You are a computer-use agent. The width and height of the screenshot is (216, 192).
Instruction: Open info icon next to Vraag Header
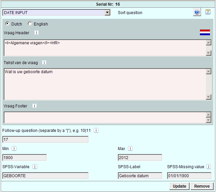37,33
